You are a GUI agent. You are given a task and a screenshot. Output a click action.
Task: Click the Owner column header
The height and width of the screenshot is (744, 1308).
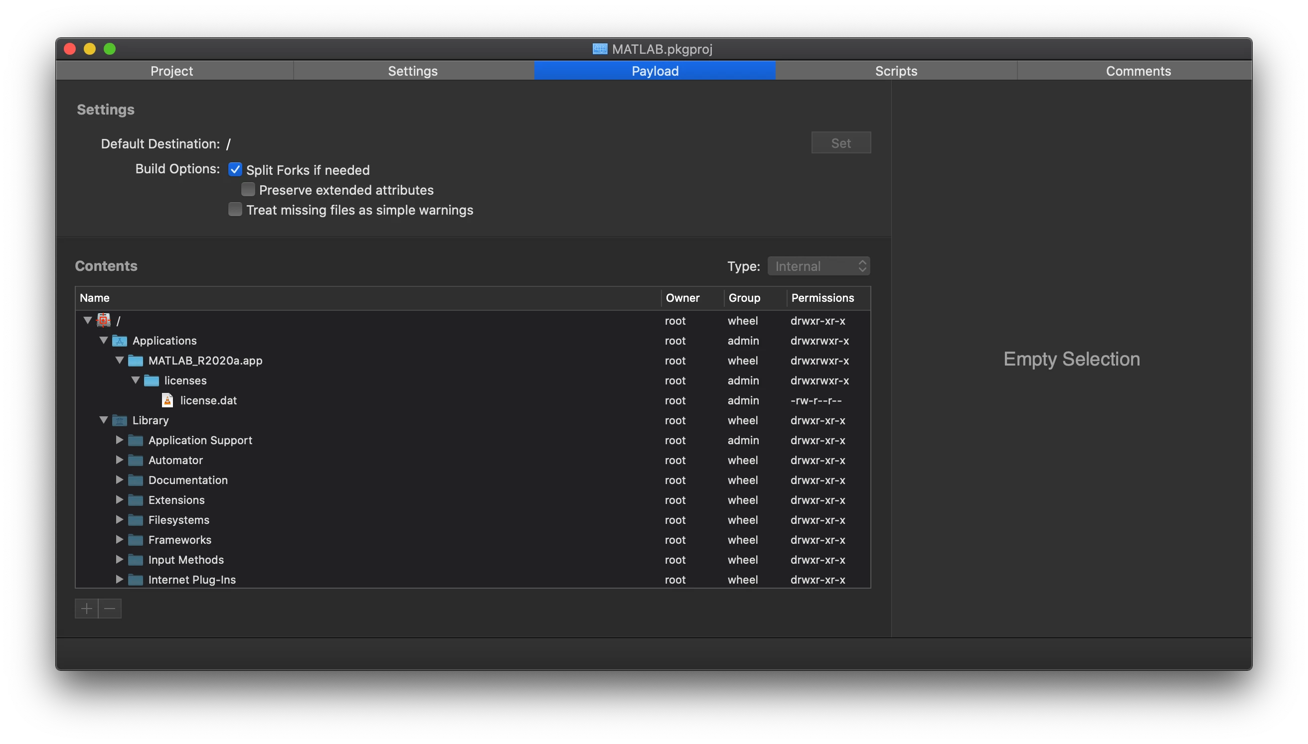[693, 298]
